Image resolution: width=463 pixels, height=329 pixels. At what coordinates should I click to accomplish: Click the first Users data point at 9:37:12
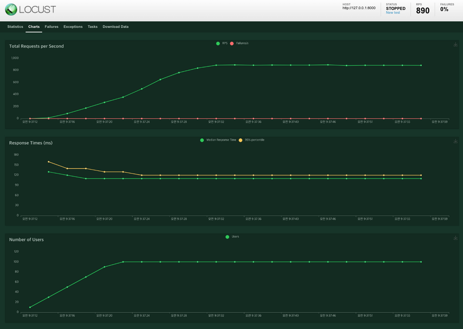30,307
